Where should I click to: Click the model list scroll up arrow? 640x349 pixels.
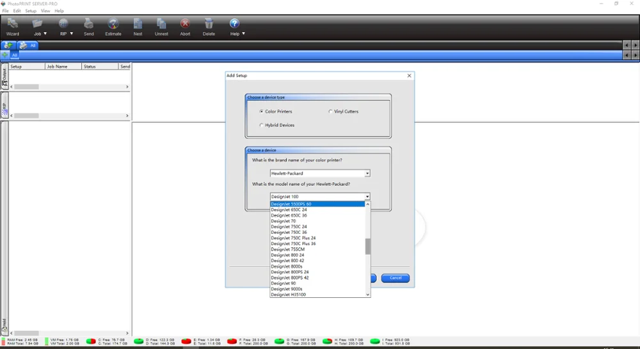point(368,205)
